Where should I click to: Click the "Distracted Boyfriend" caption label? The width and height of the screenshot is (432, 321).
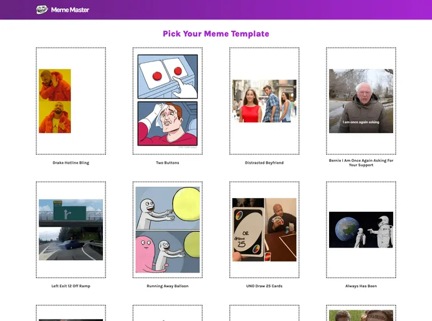point(264,163)
